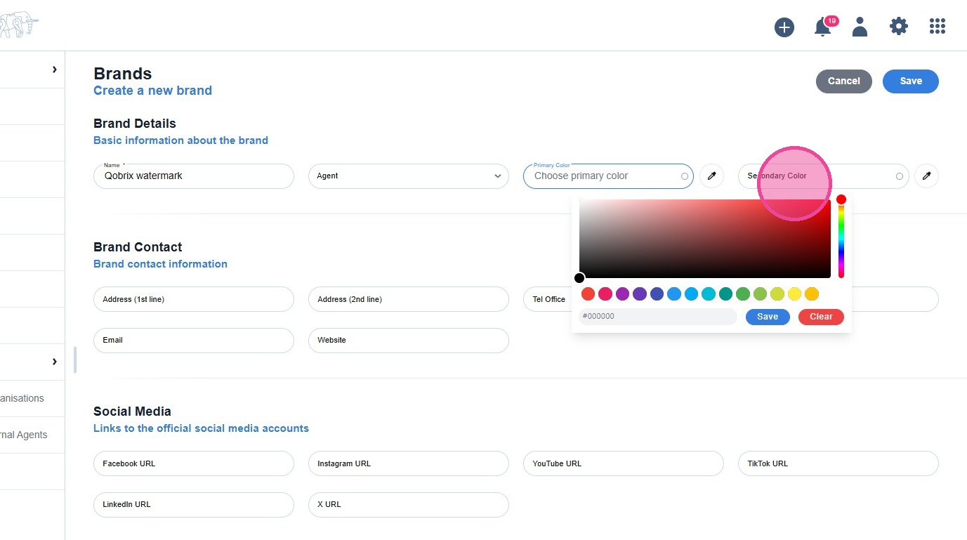
Task: Click the saturation gradient color area
Action: tap(705, 239)
